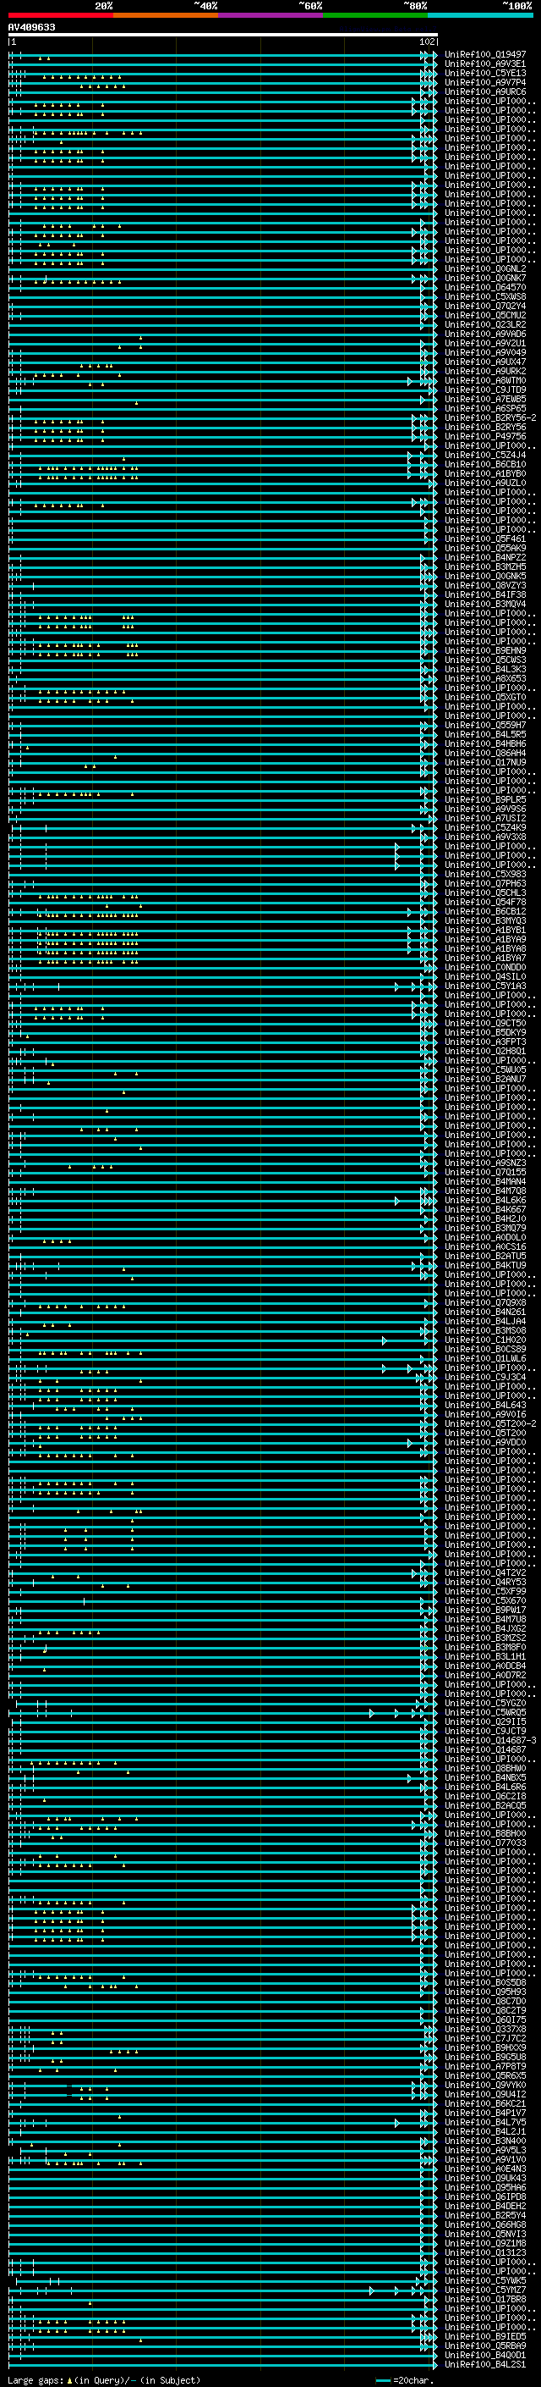541x2387 pixels.
Task: Select hit label UniRef100_C5XWS8
Action: click(x=485, y=296)
